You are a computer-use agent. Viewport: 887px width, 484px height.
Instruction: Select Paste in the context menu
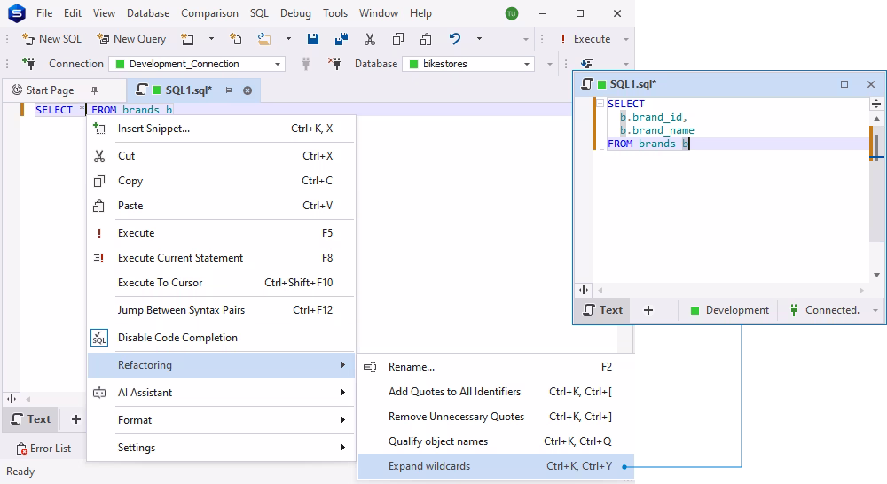(x=221, y=206)
